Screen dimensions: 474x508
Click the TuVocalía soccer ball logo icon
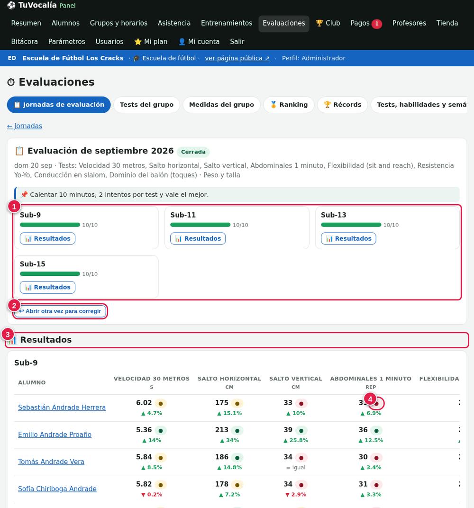coord(11,5)
